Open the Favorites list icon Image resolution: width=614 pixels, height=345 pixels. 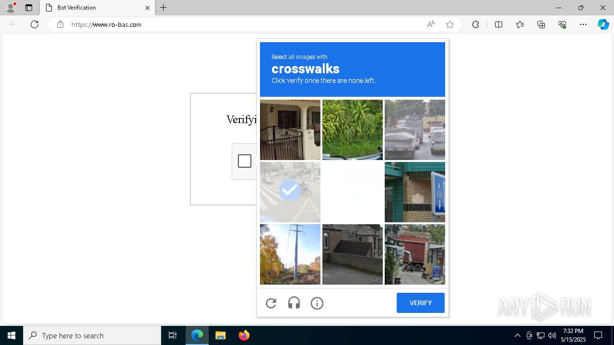(520, 24)
